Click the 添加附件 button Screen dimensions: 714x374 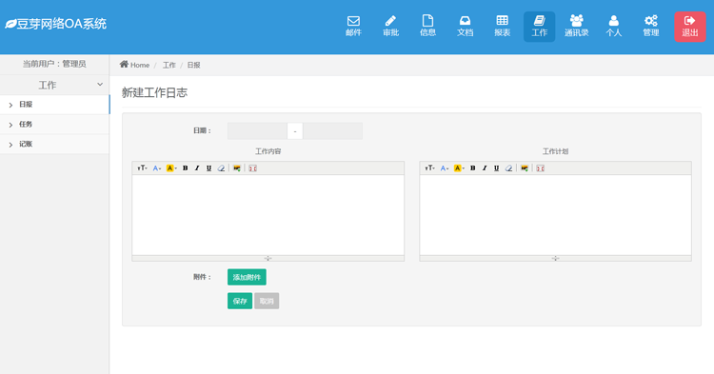[247, 277]
